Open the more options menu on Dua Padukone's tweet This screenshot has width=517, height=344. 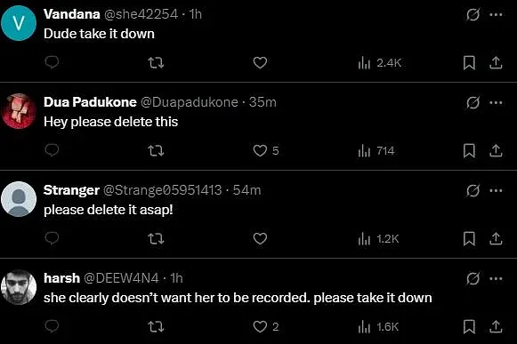coord(496,102)
